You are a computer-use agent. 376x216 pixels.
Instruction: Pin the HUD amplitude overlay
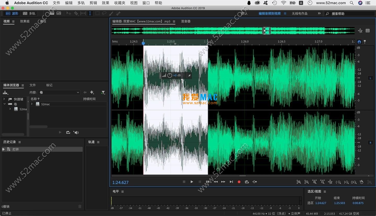point(189,76)
